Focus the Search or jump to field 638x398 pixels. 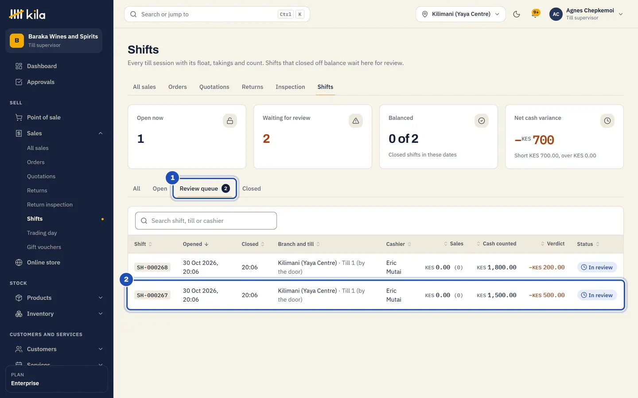point(217,14)
